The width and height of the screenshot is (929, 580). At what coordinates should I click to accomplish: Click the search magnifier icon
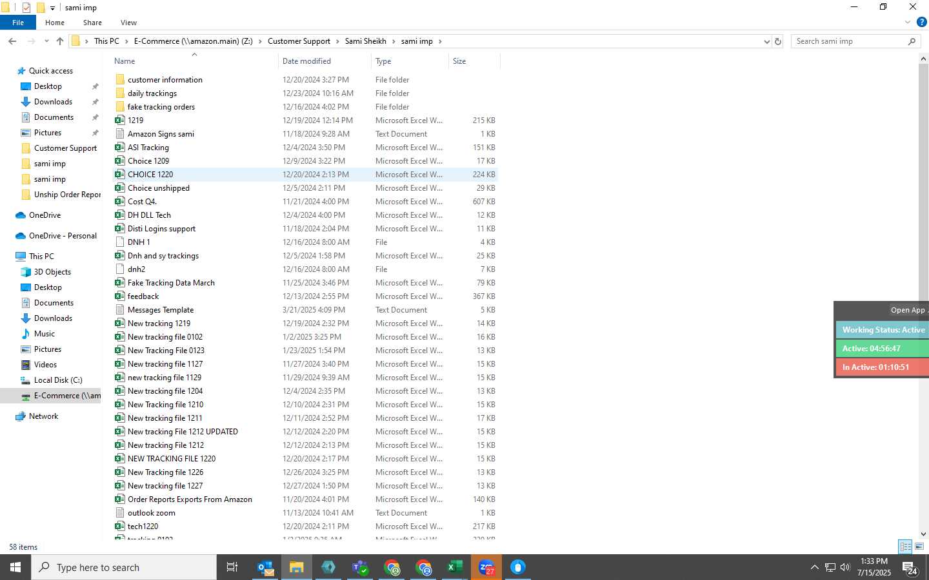point(912,41)
